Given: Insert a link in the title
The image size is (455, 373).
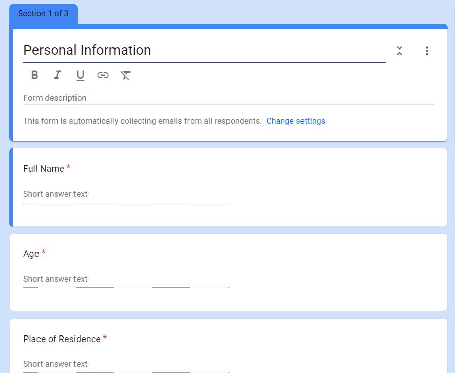Looking at the screenshot, I should (x=103, y=76).
